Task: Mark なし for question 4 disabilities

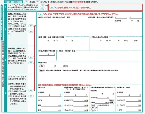Action: click(31, 96)
